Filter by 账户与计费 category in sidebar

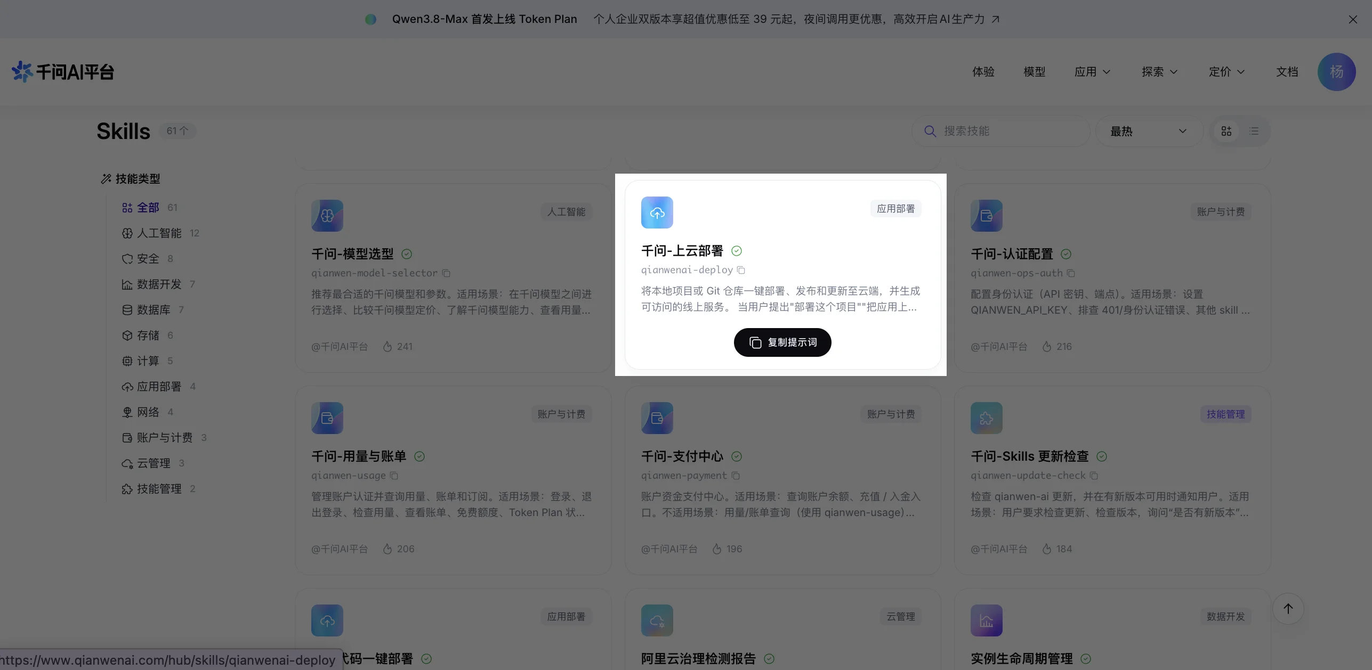pos(164,438)
